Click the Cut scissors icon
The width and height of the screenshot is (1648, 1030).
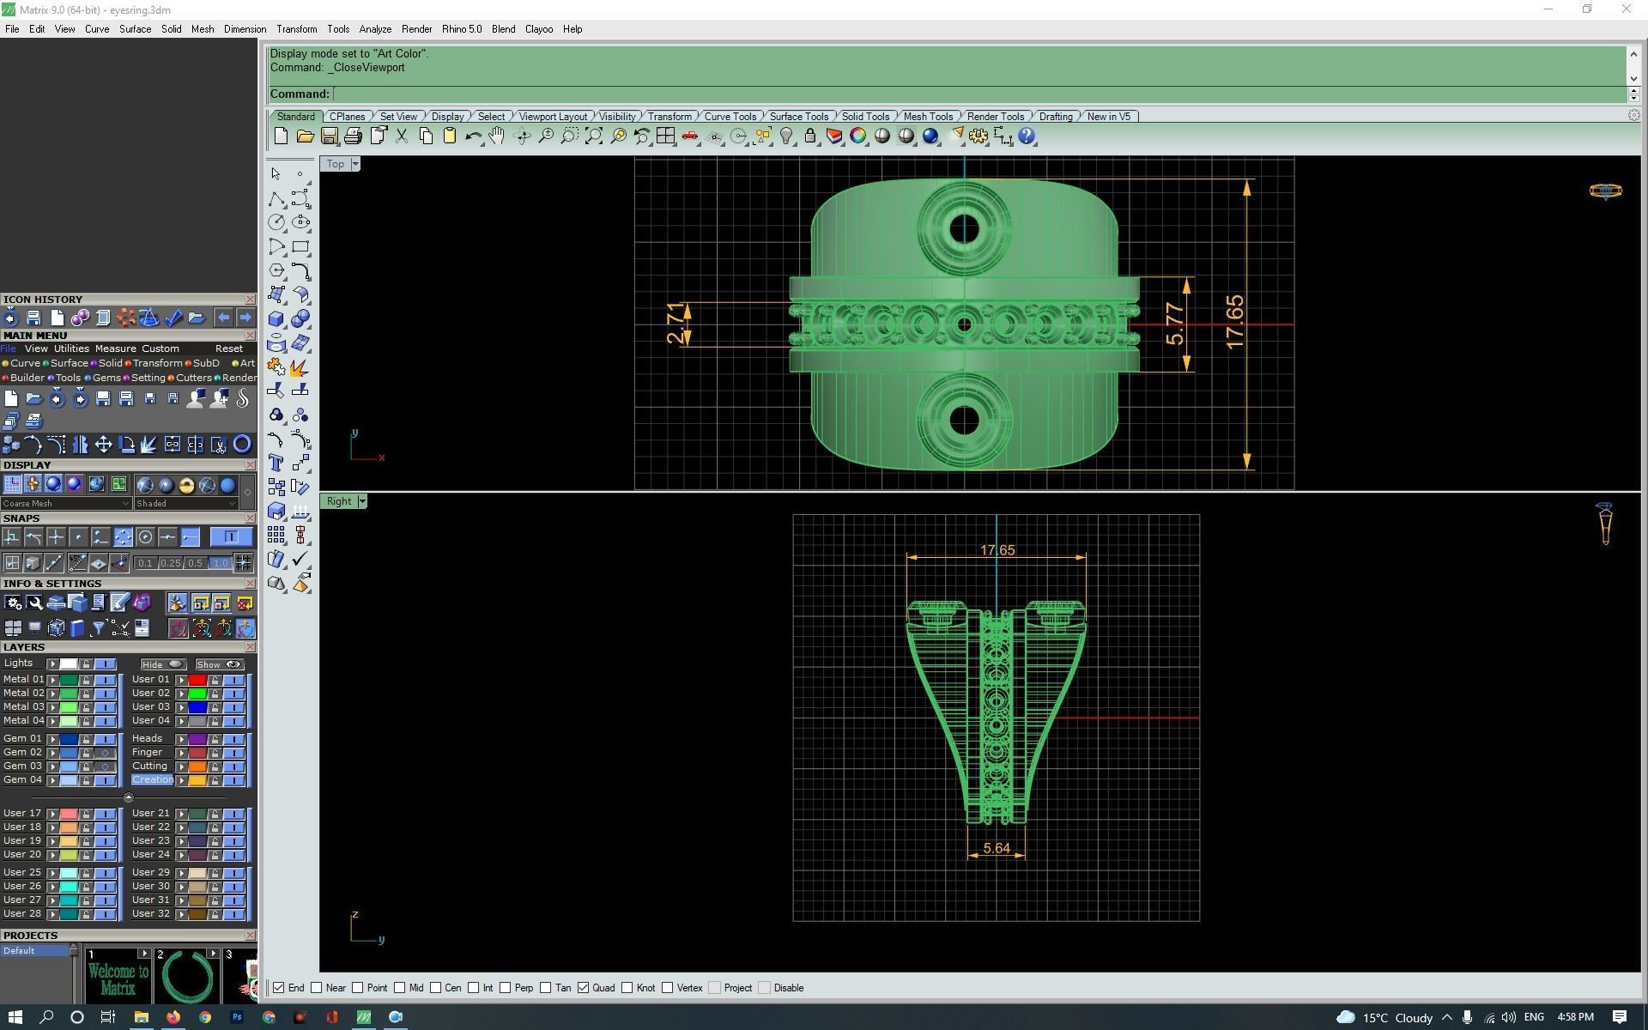(401, 136)
